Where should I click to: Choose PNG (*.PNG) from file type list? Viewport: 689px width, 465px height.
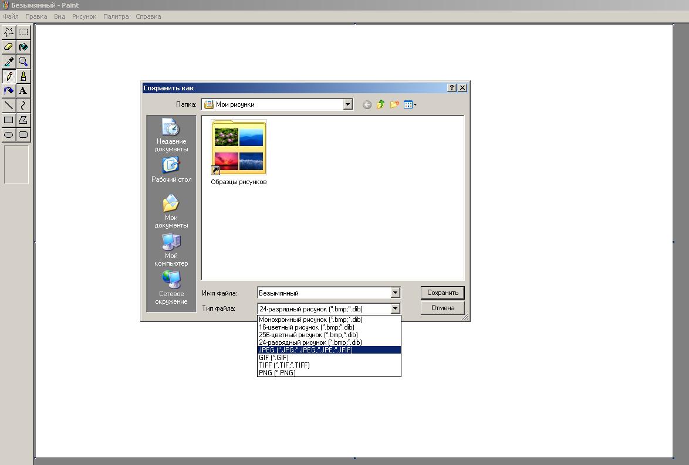coord(277,373)
